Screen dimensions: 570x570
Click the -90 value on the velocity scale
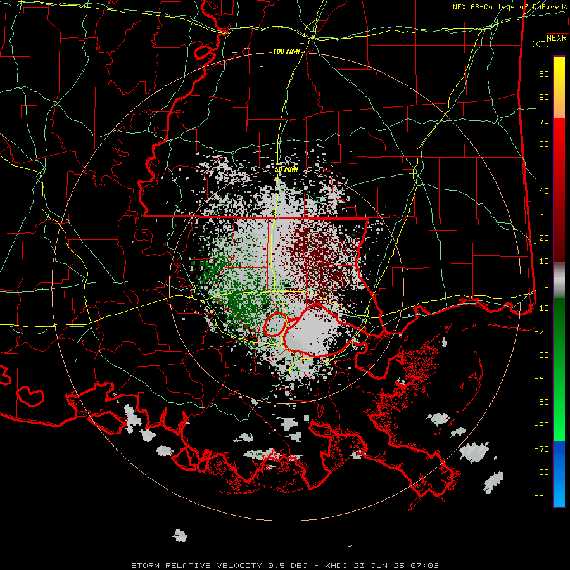pos(541,495)
